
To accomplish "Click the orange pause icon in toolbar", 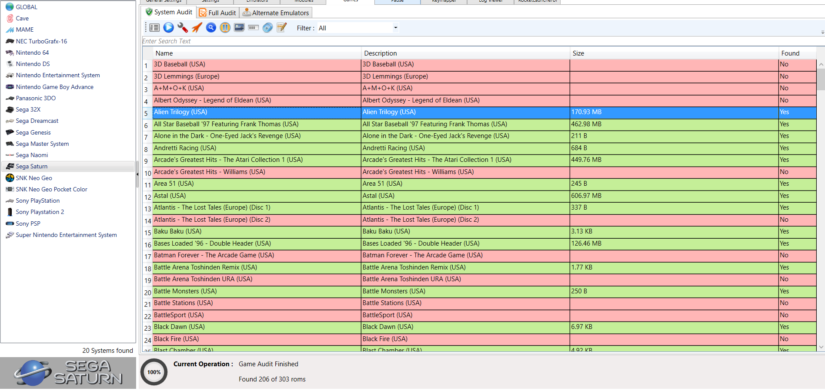I will click(x=225, y=28).
